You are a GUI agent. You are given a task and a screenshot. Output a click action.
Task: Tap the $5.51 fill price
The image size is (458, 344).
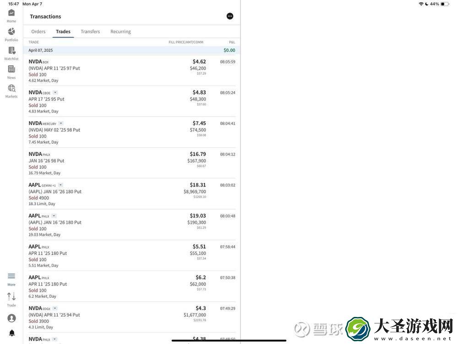(x=199, y=246)
